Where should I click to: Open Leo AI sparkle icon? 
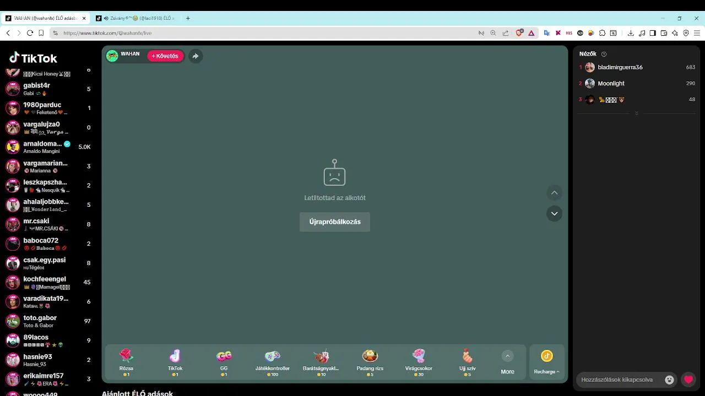click(675, 33)
